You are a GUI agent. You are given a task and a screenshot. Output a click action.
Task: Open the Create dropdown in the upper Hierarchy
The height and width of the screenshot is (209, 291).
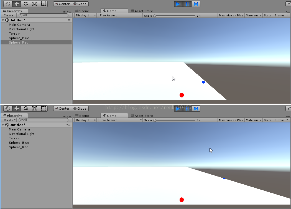(9, 16)
